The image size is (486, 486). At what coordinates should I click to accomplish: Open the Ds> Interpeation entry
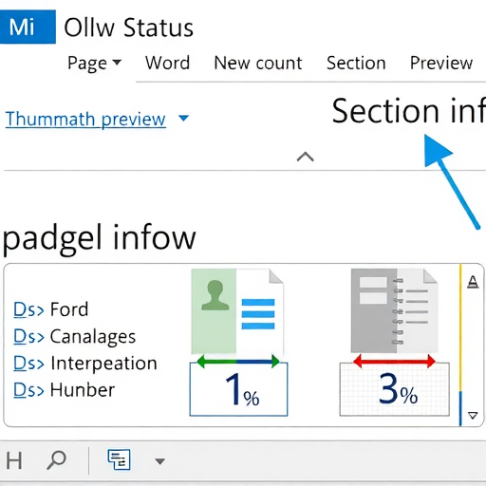pos(85,363)
